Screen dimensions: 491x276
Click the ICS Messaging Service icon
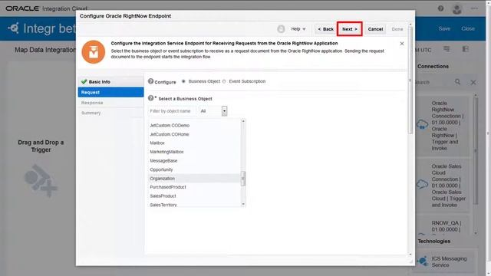(x=423, y=261)
